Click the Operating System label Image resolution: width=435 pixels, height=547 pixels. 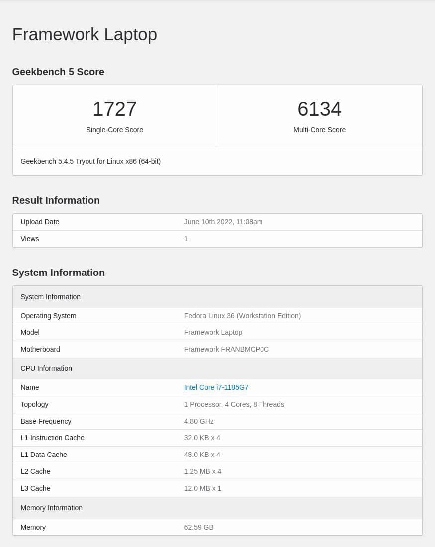click(48, 316)
